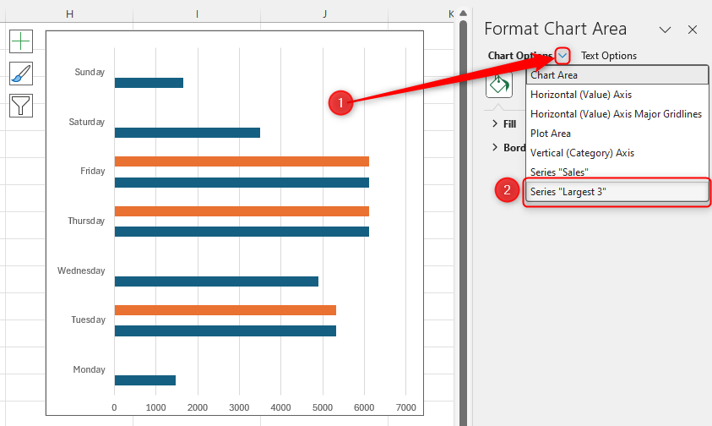
Task: Open the Chart Elements plus button
Action: 21,41
